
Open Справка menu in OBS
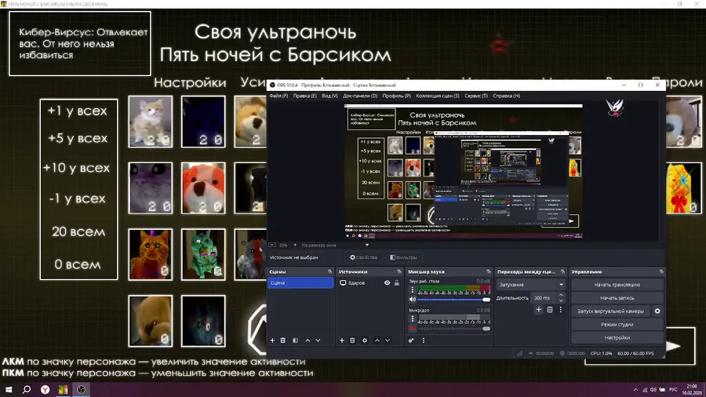pos(507,96)
